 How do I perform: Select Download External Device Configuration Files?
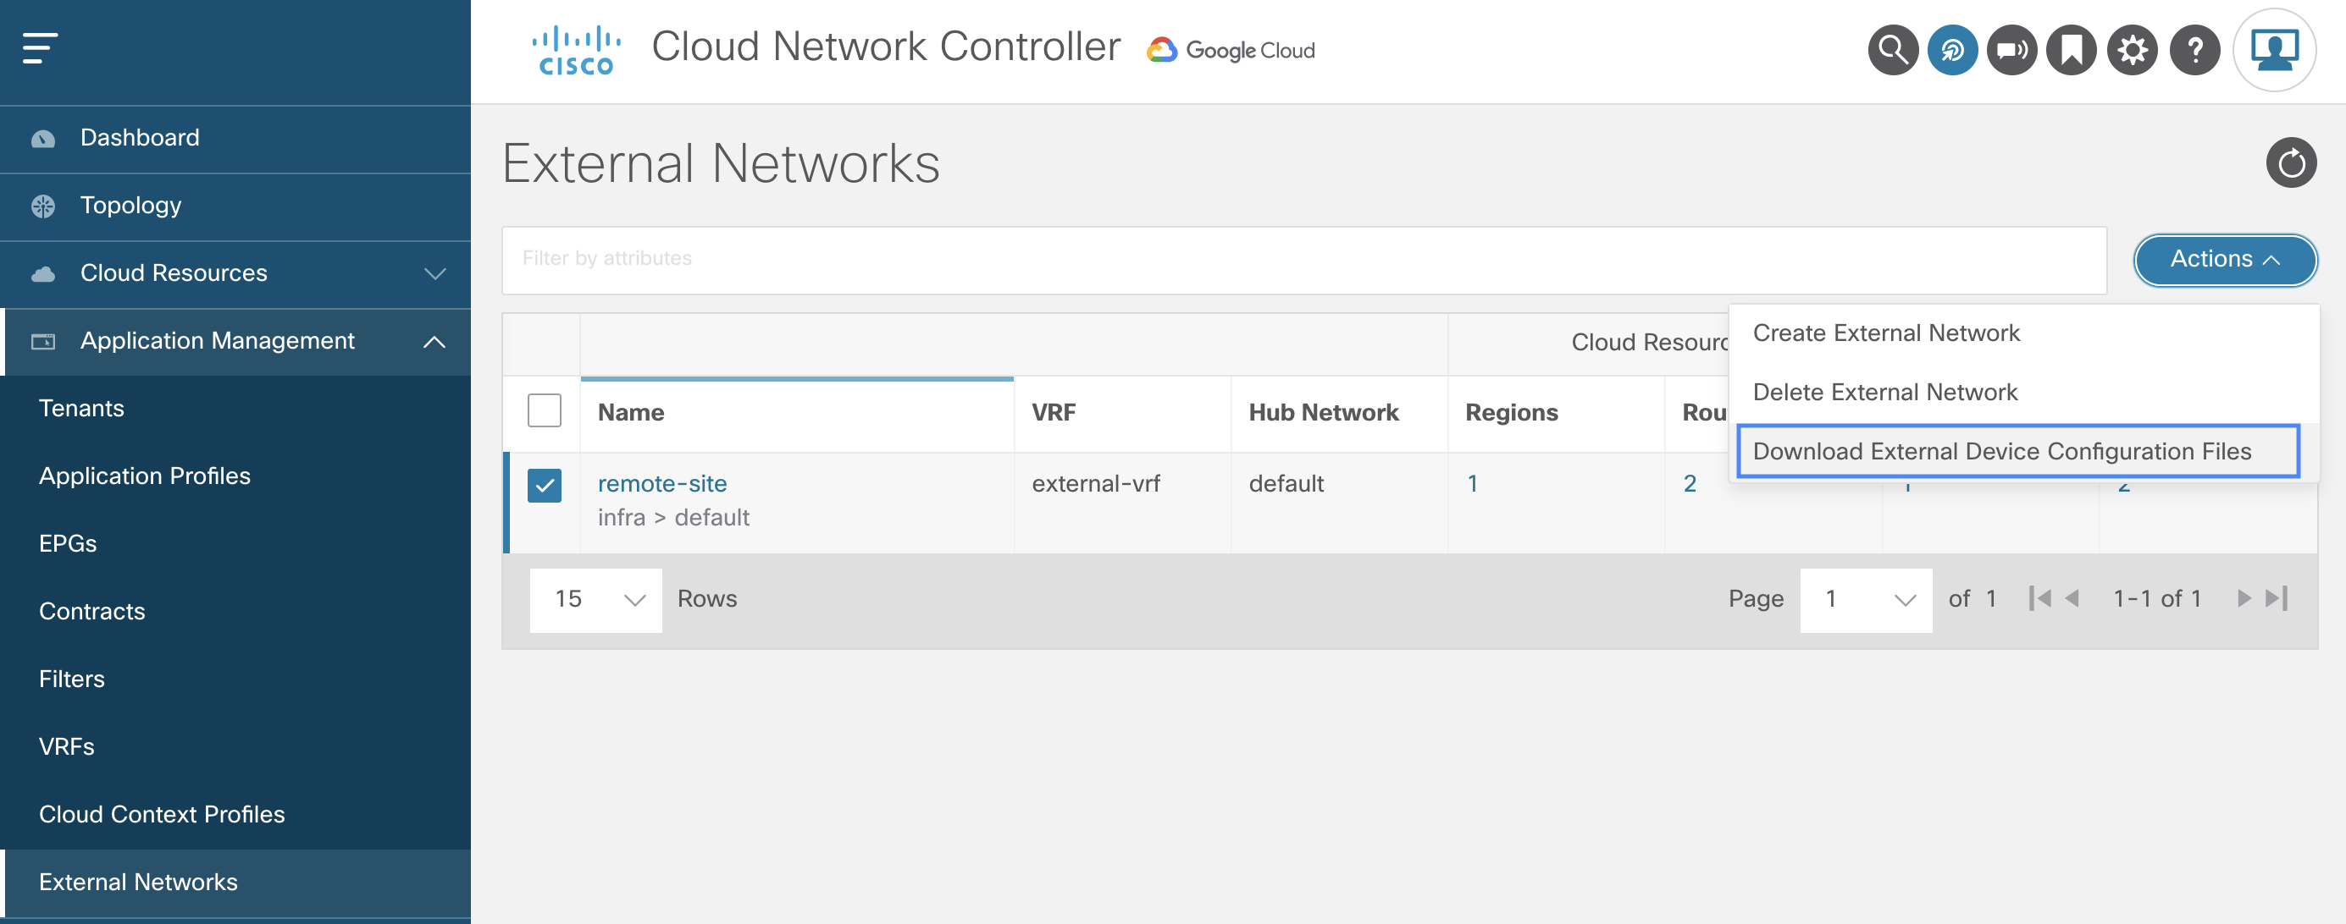click(x=2000, y=451)
